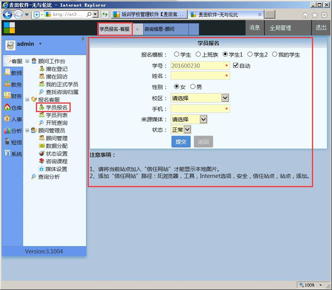The image size is (332, 290).
Task: Close the 学员报名-客服 tab
Action: point(137,29)
